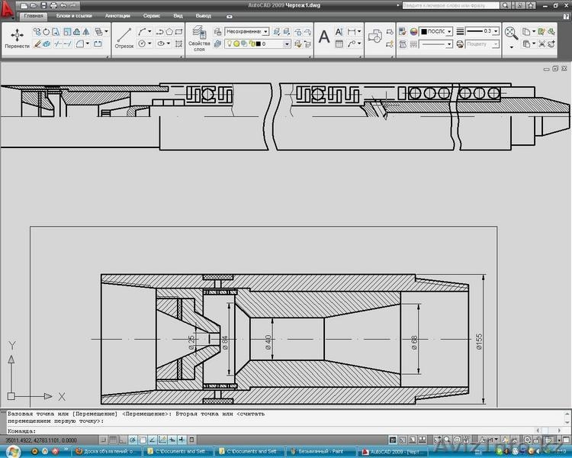
Task: Open the linetype dropdown in properties panel
Action: pyautogui.click(x=436, y=44)
